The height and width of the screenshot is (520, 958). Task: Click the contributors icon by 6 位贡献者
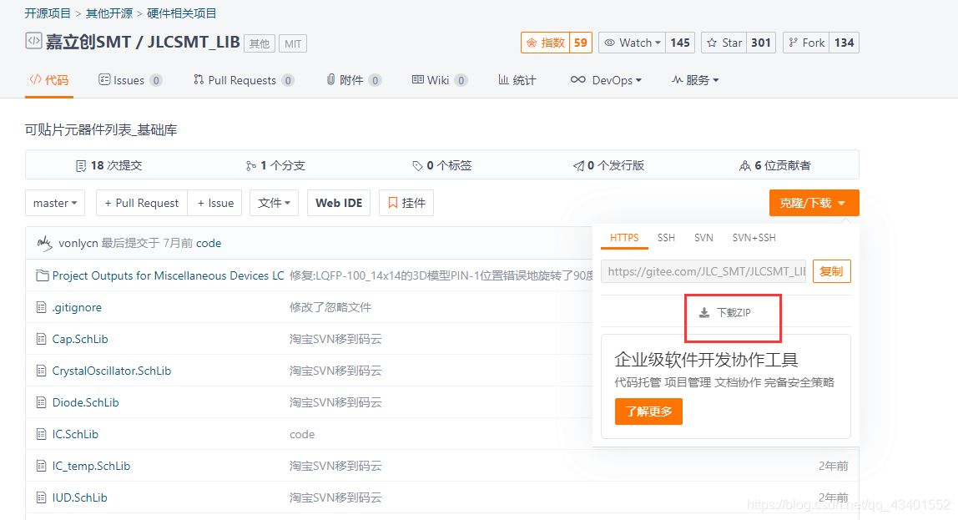pyautogui.click(x=744, y=165)
